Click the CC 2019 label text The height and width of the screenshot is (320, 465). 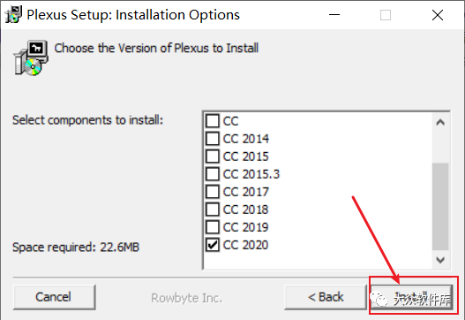[245, 227]
